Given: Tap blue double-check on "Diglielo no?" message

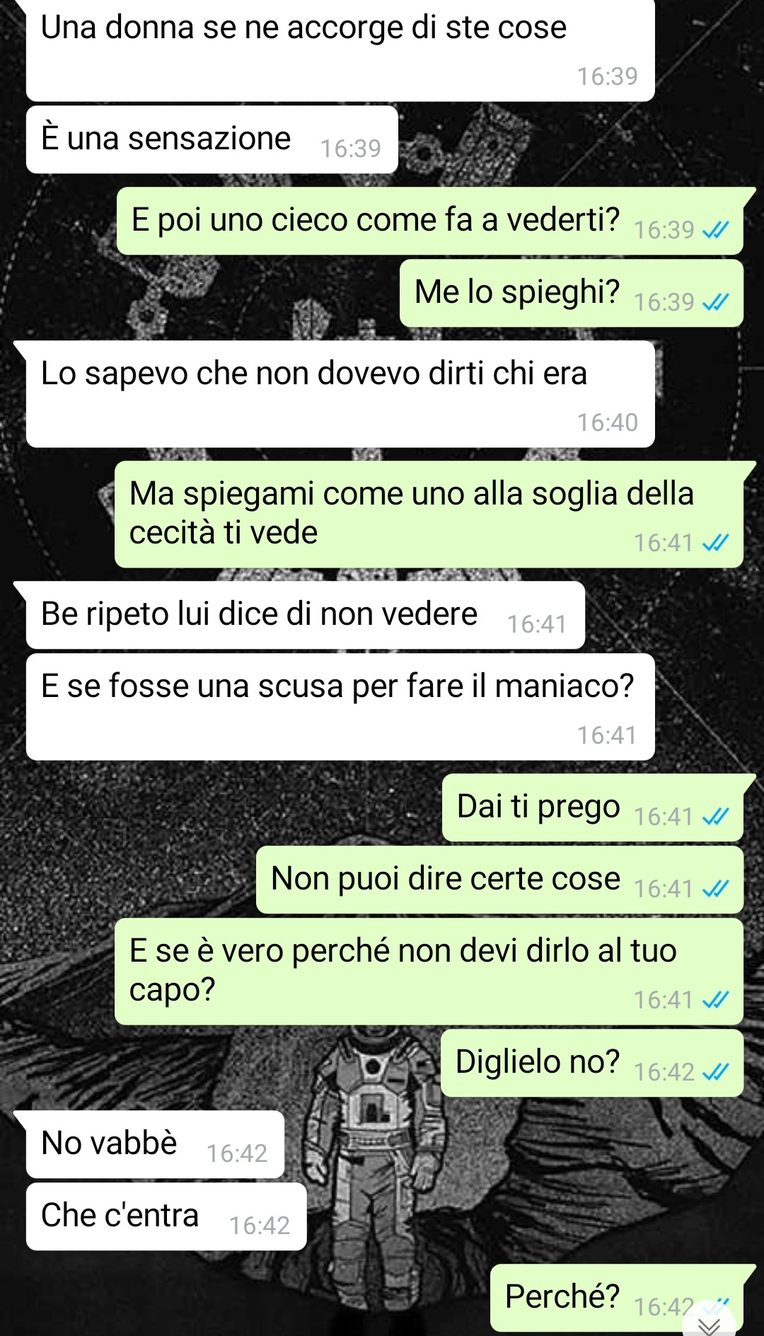Looking at the screenshot, I should coord(715,1073).
